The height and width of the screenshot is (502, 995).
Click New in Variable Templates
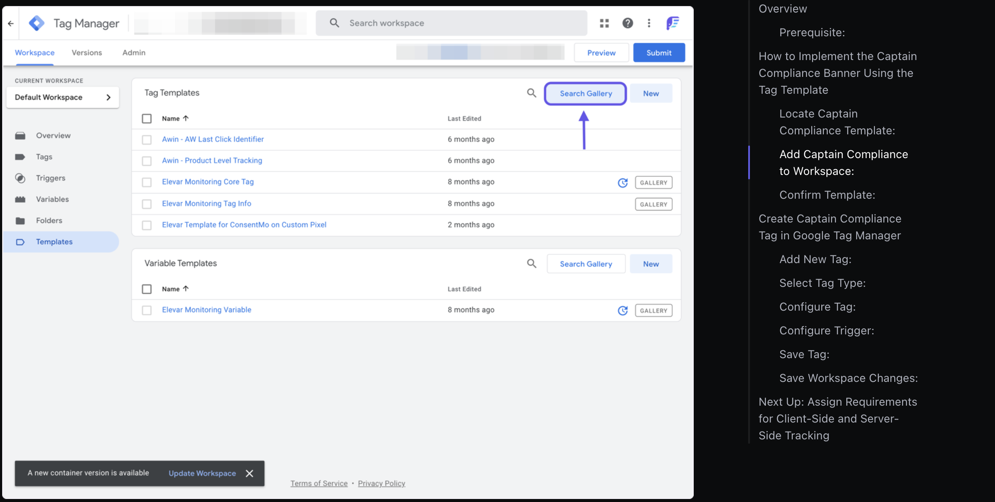(x=651, y=264)
